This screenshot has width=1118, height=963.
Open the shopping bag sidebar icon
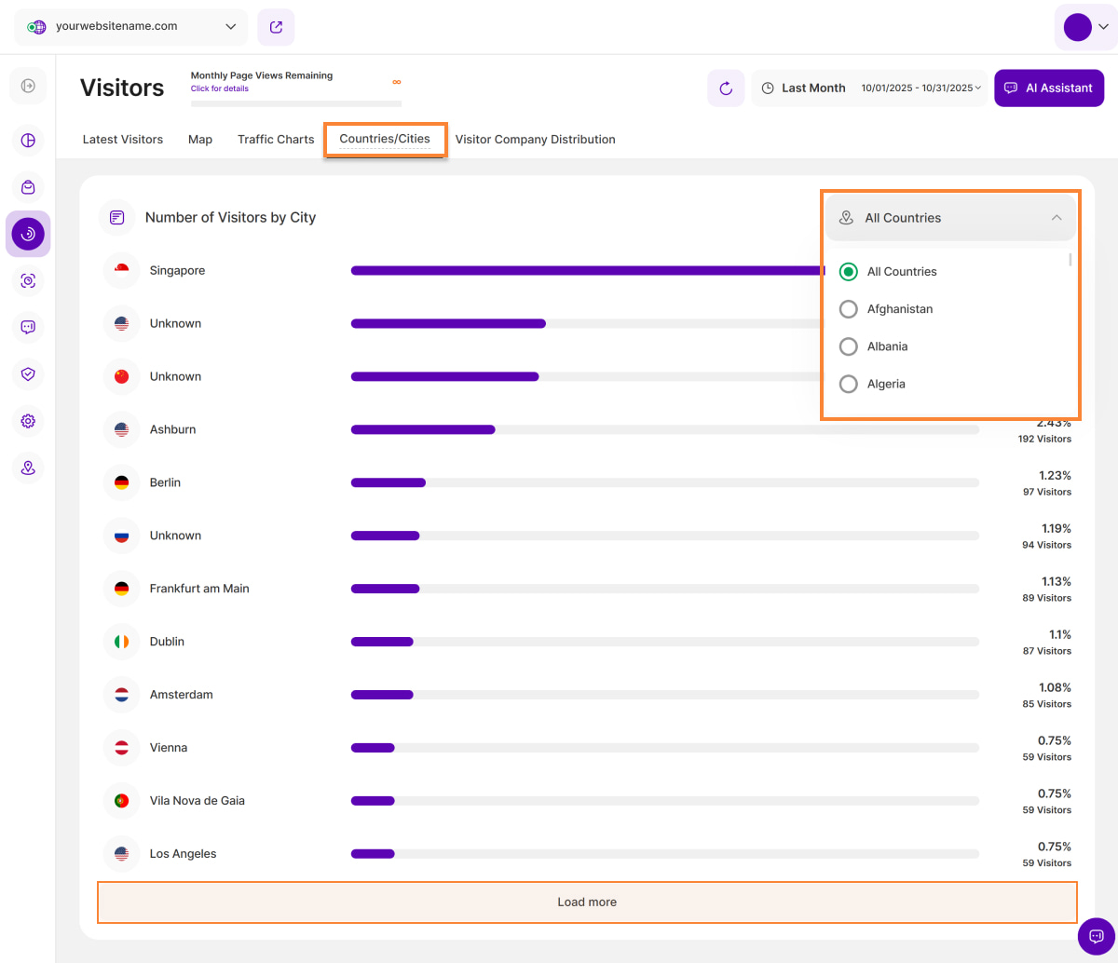click(28, 187)
